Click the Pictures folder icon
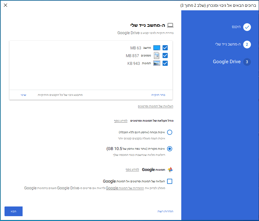 point(157,63)
